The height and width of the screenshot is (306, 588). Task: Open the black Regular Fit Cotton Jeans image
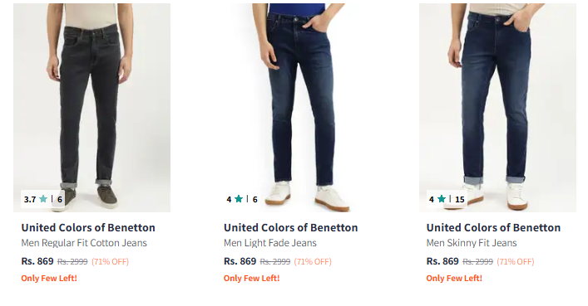click(x=91, y=108)
